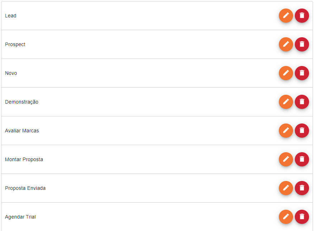Open edit for Demonstração

[286, 102]
